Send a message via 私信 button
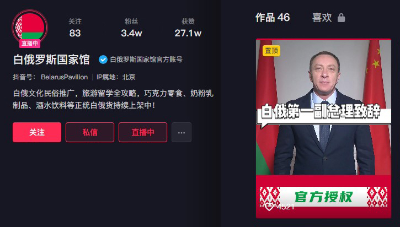The image size is (400, 227). [90, 132]
